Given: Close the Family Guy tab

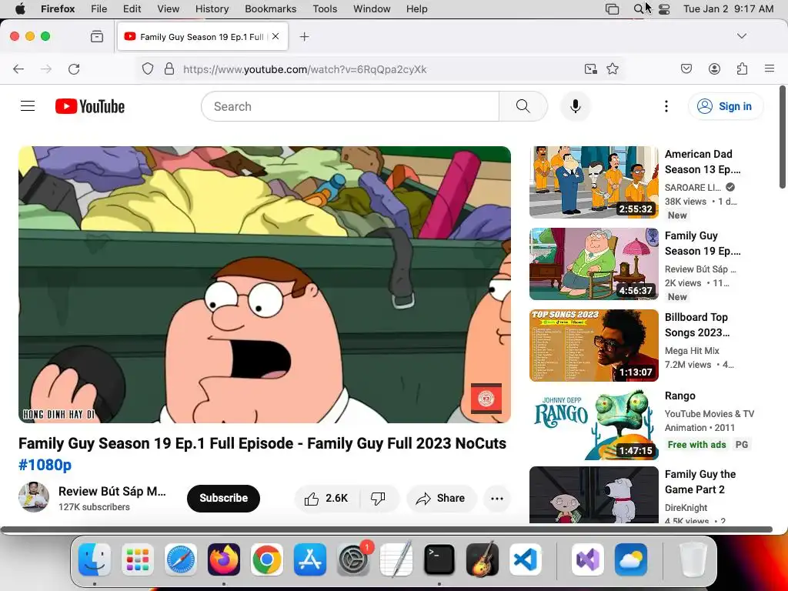Looking at the screenshot, I should coord(275,36).
